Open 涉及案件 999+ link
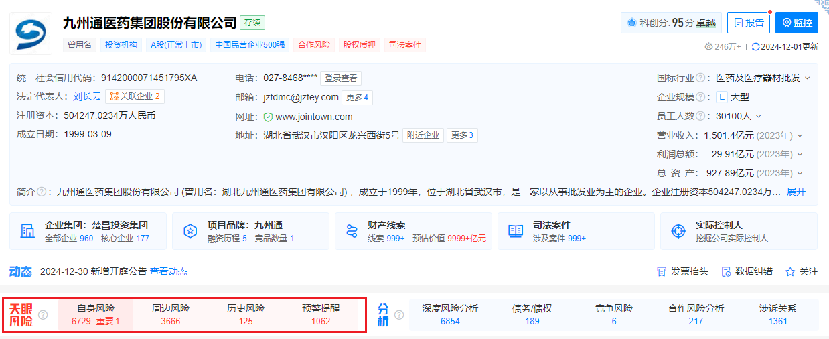829x339 pixels. [559, 239]
